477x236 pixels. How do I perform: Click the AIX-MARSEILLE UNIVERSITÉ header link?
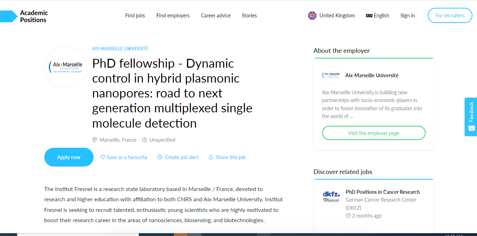tap(120, 49)
